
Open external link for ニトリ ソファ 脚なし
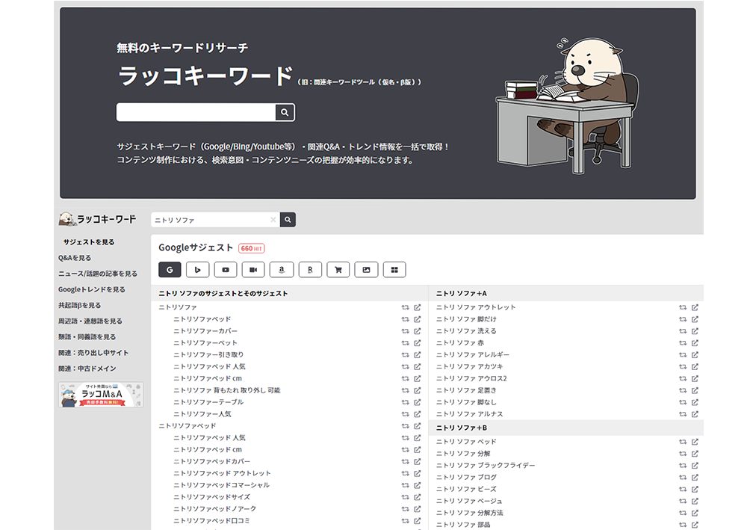pos(695,402)
